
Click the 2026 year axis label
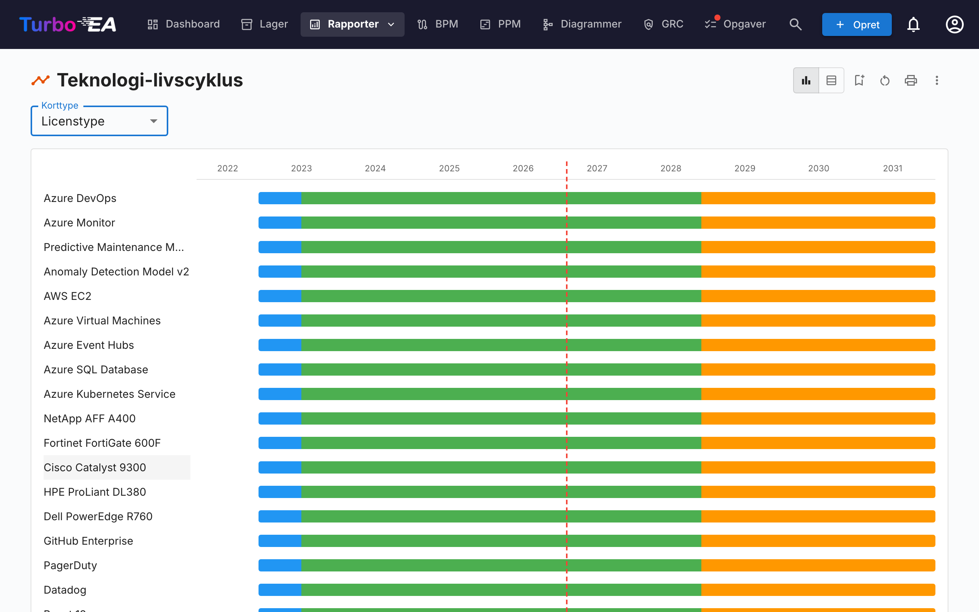tap(523, 168)
